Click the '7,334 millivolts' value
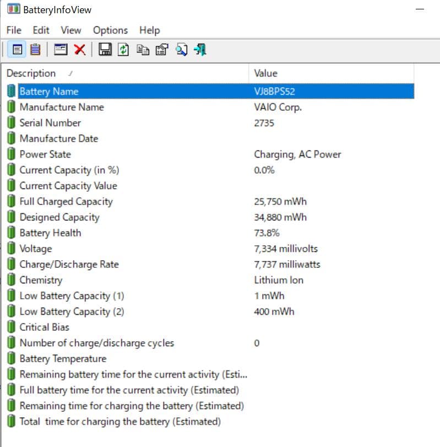The height and width of the screenshot is (447, 440). click(286, 249)
